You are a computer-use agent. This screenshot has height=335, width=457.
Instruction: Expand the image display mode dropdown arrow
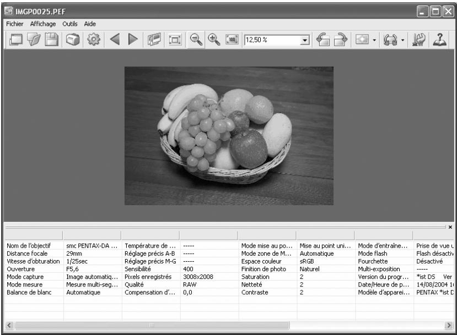[374, 40]
